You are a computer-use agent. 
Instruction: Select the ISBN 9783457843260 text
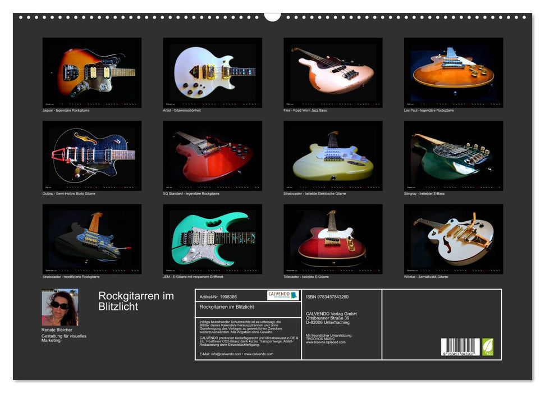327,297
